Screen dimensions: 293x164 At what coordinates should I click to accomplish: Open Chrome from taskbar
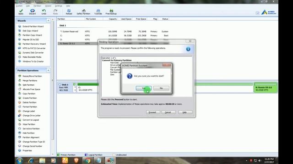pyautogui.click(x=87, y=160)
